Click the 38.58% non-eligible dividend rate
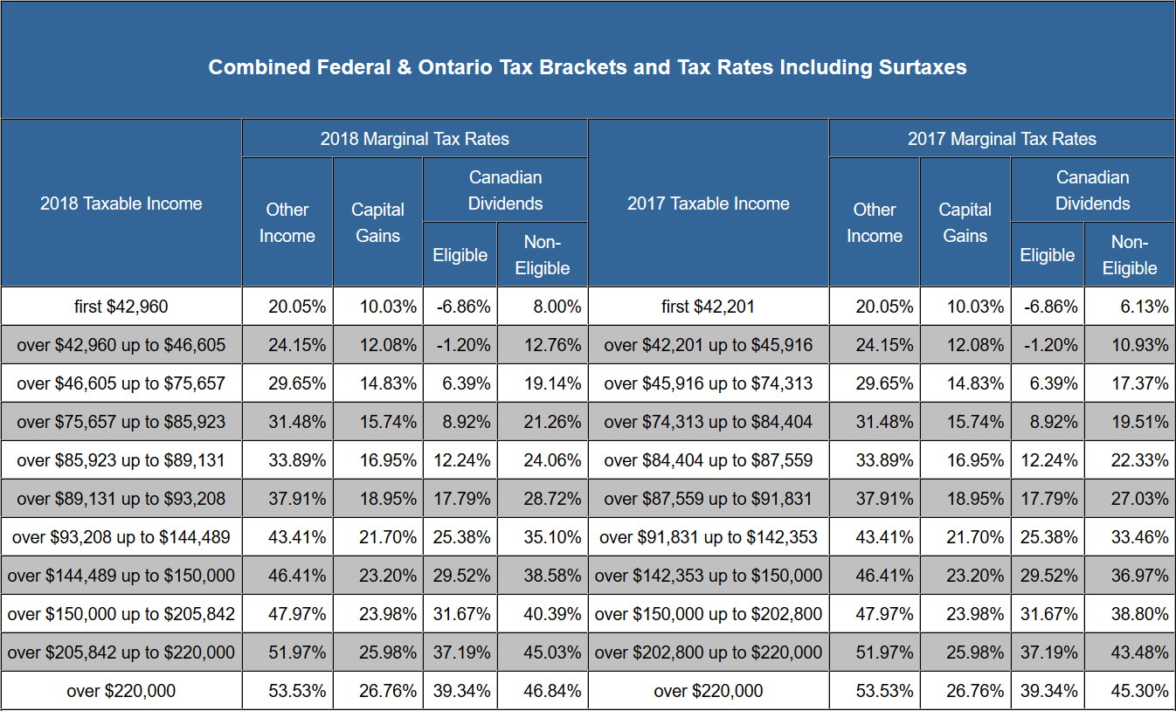Image resolution: width=1176 pixels, height=711 pixels. coord(542,575)
